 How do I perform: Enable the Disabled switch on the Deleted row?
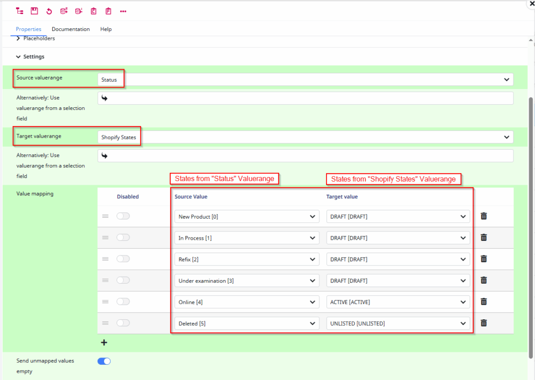tap(123, 322)
